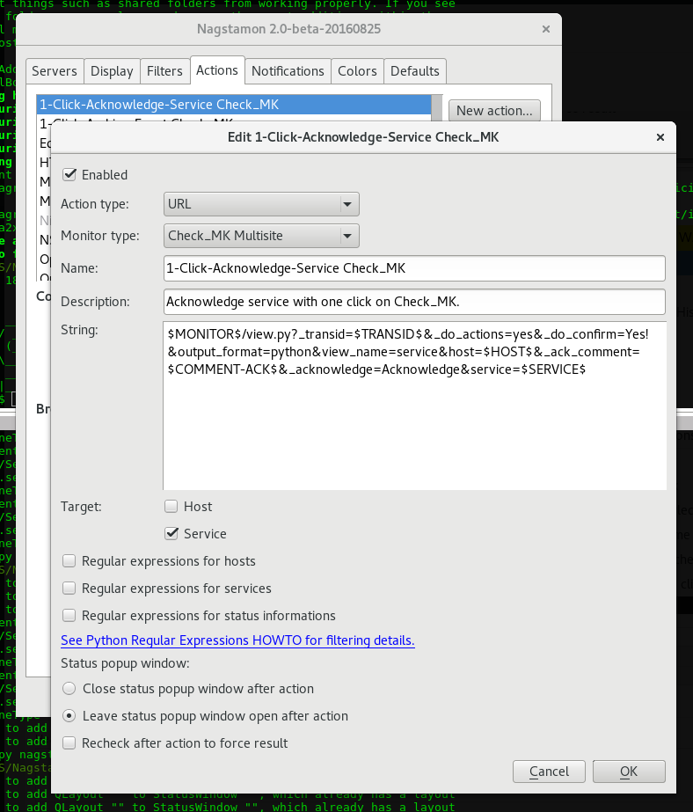Open the Python Regular Expressions HOWTO link

tap(237, 640)
